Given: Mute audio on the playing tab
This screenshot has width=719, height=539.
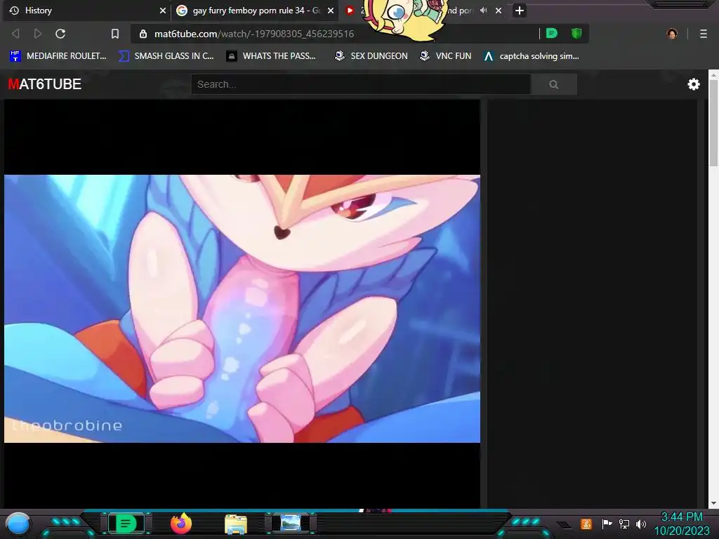Looking at the screenshot, I should click(x=483, y=10).
